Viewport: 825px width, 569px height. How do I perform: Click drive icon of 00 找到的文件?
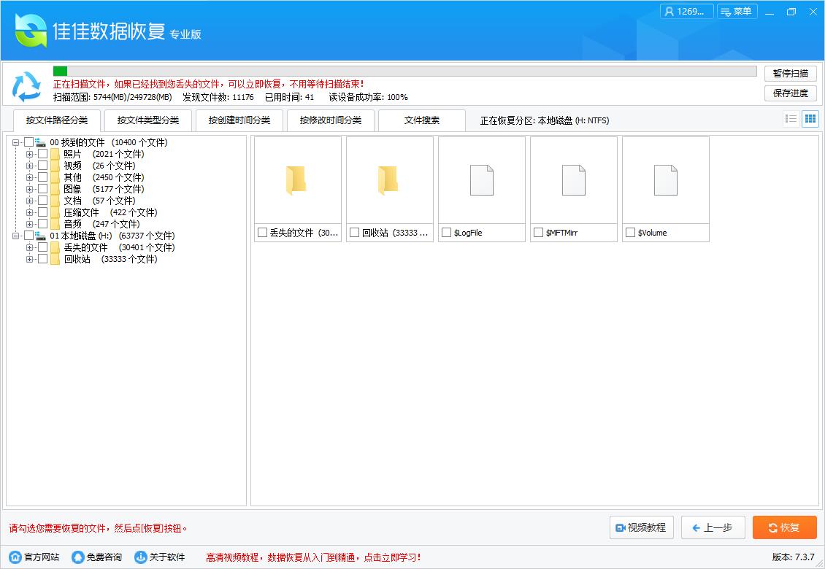point(40,142)
